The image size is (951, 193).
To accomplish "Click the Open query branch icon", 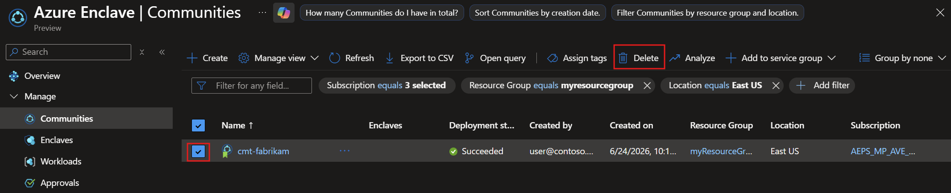I will pyautogui.click(x=469, y=58).
